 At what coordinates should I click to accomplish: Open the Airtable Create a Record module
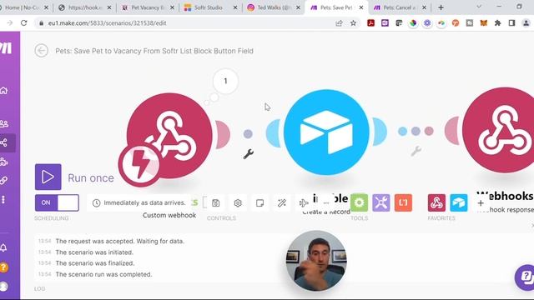click(x=326, y=132)
